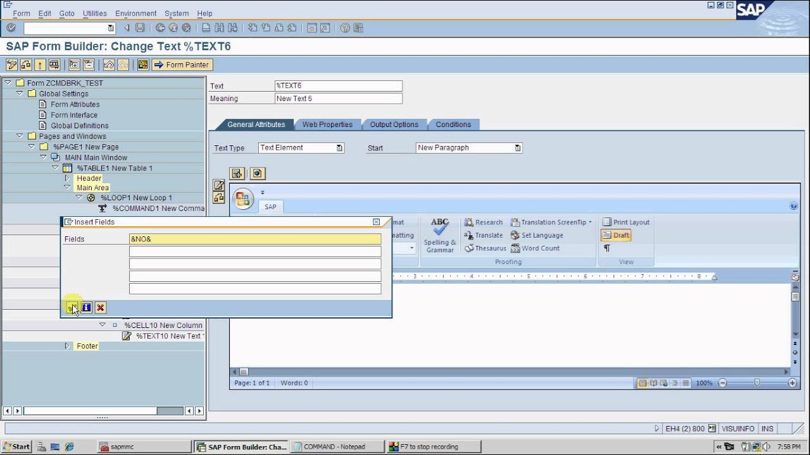Click the Create New Session icon

point(312,28)
